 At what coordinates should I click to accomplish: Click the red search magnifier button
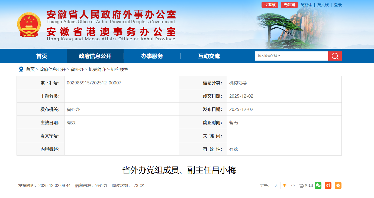click(x=335, y=56)
